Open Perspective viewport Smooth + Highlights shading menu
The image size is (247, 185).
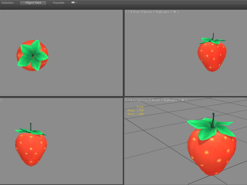point(168,100)
